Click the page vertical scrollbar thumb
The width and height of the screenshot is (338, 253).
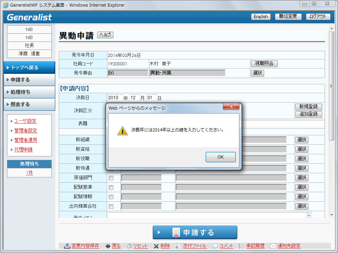[x=331, y=86]
